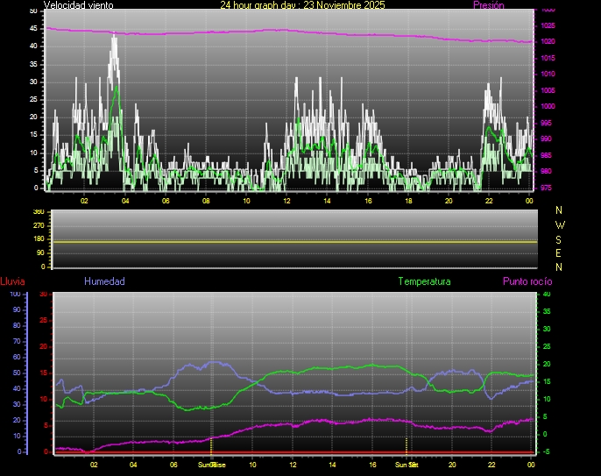The image size is (601, 476).
Task: Select the "24 hour graph day" title
Action: click(302, 5)
